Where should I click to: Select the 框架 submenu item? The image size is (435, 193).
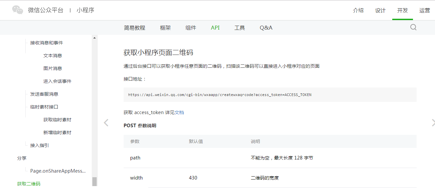click(165, 28)
